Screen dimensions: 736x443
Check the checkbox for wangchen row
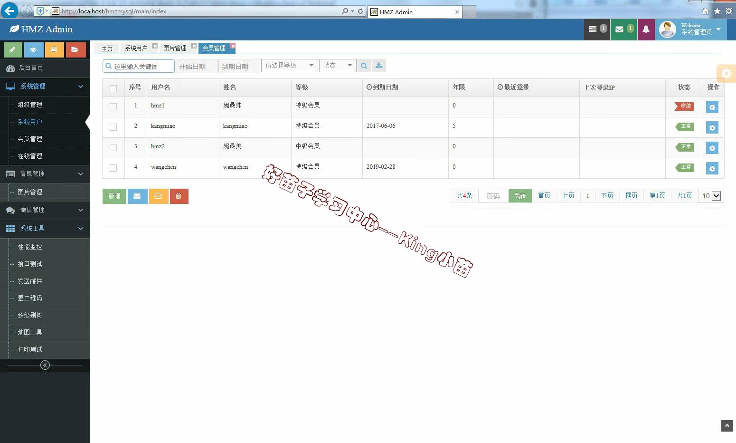click(113, 168)
